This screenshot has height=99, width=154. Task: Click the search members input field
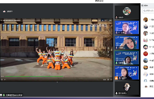[x=148, y=11]
